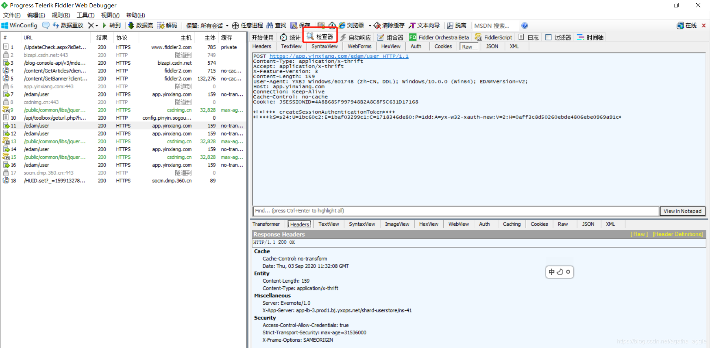The image size is (710, 348).
Task: Click the [Header Definitions] link
Action: (677, 234)
